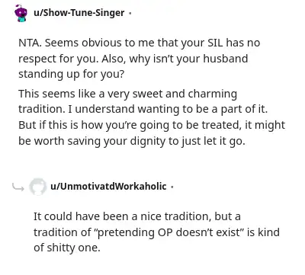Click the dot separator after UnmotivatdWorkaholic
The height and width of the screenshot is (275, 305).
[x=172, y=187]
